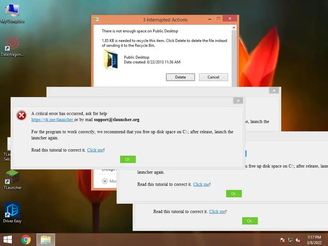Click the Public Desktop folder icon in dialog
The width and height of the screenshot is (328, 246).
click(x=111, y=60)
